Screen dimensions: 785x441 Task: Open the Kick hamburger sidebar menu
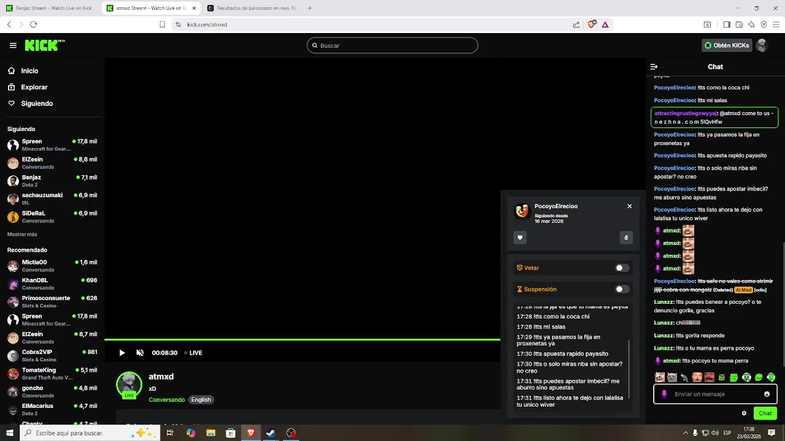[x=13, y=45]
